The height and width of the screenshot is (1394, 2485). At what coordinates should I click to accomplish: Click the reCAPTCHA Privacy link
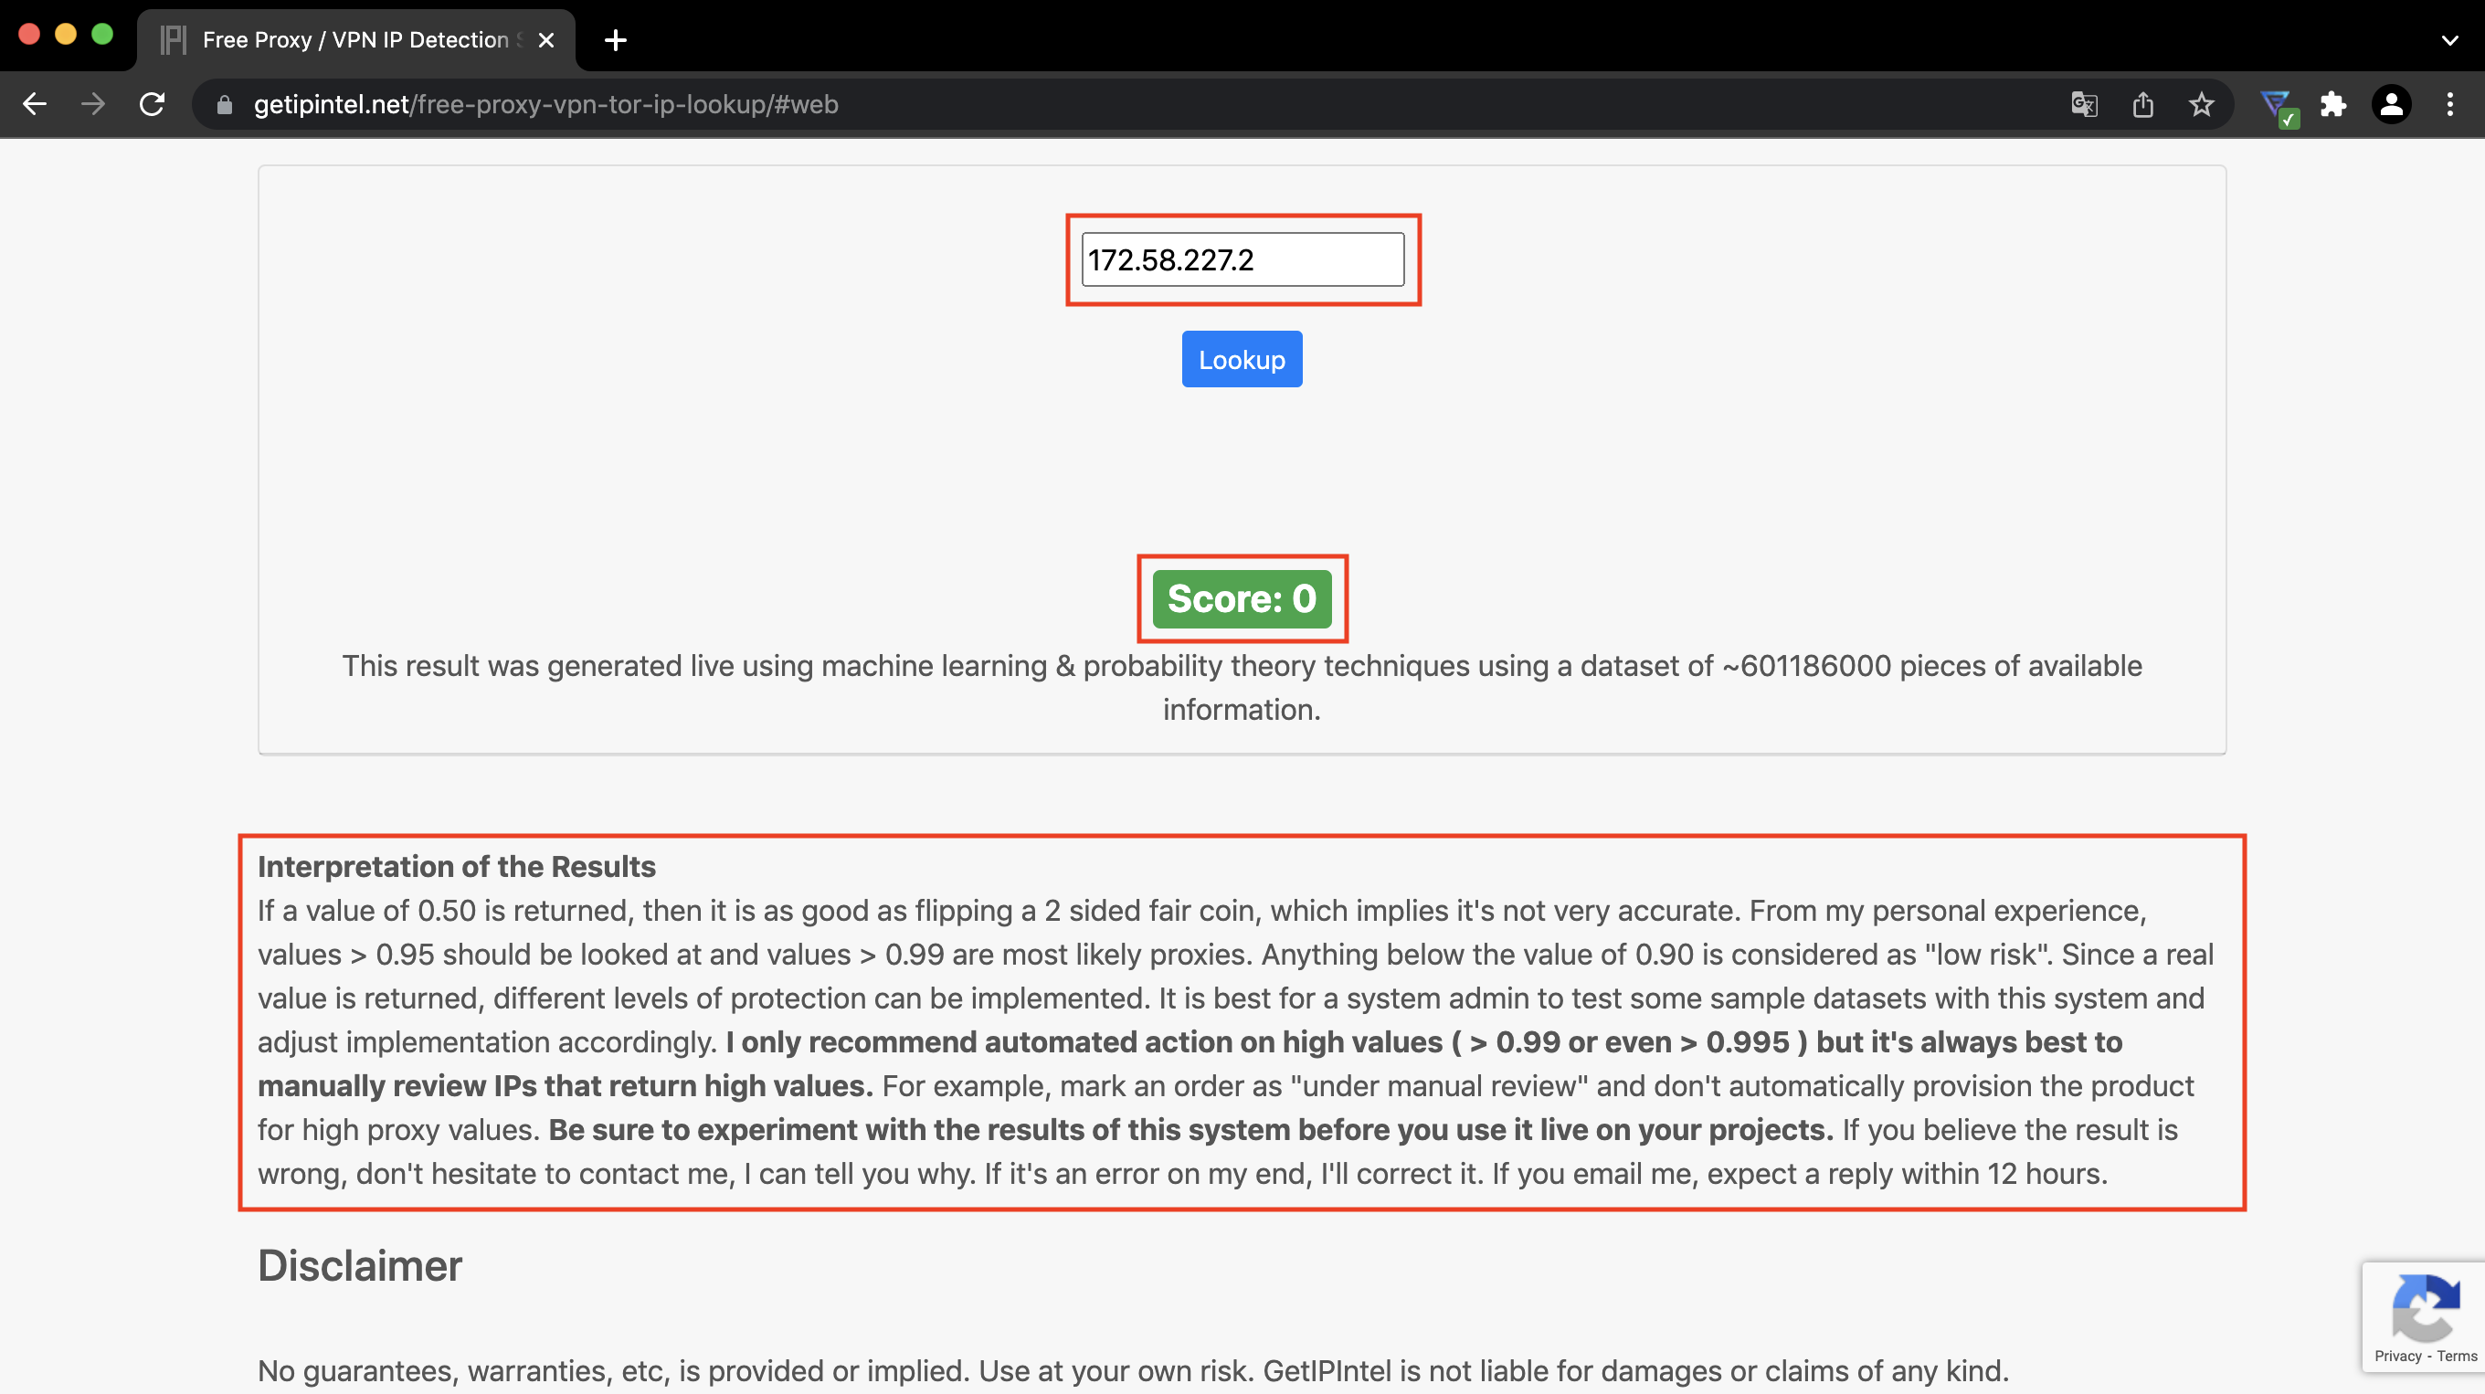pos(2397,1356)
